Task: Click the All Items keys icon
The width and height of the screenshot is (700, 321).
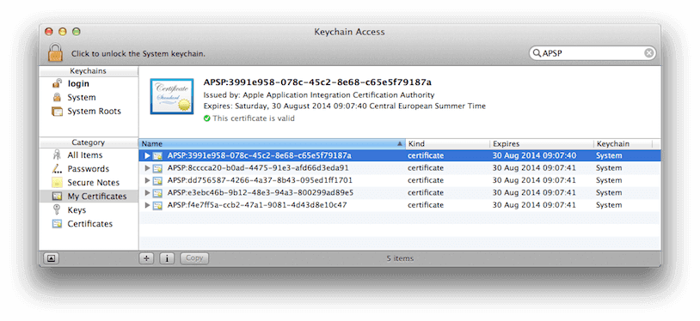Action: click(x=57, y=154)
